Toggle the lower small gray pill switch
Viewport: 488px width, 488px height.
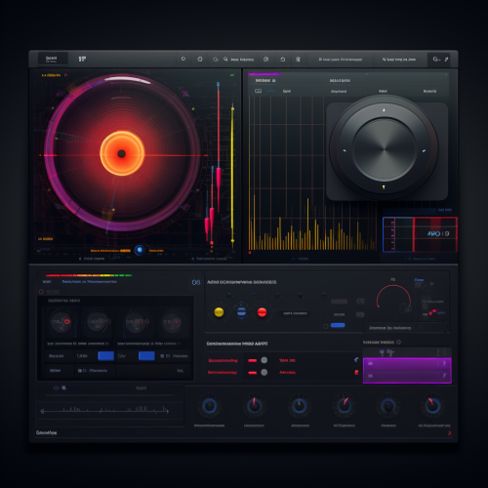tap(360, 314)
